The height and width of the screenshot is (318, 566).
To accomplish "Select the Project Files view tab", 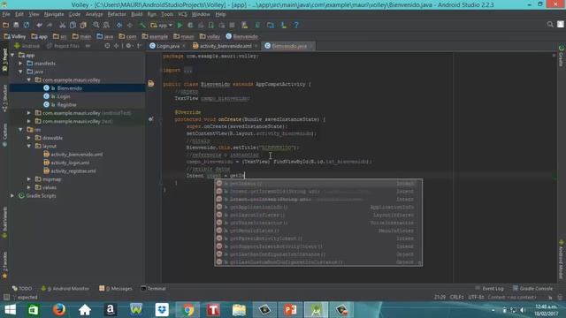I will (x=64, y=46).
